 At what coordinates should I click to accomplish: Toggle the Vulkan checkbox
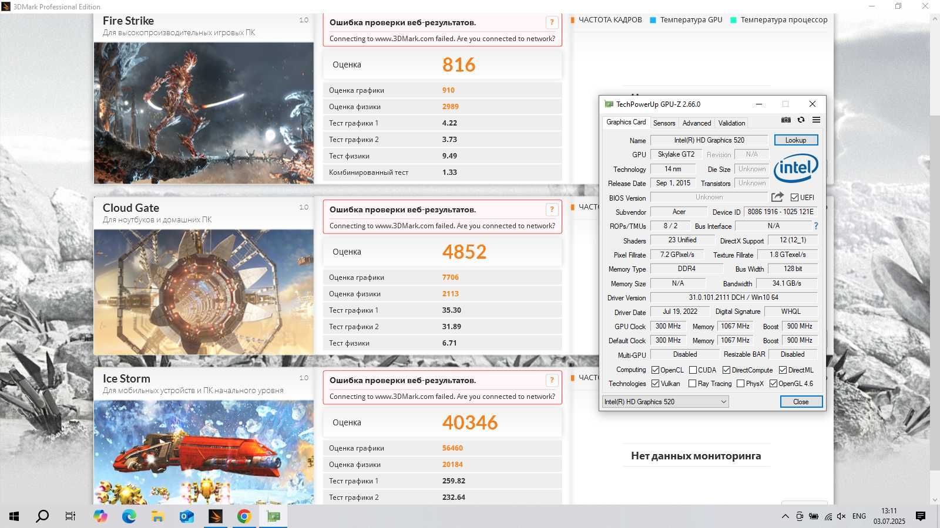point(655,384)
